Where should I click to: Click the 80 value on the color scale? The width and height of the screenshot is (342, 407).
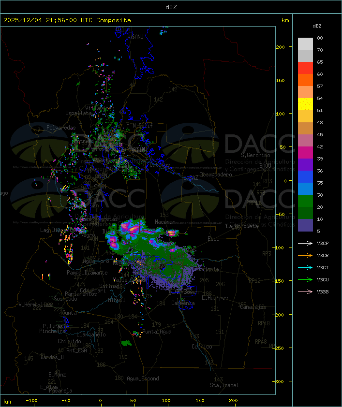[320, 38]
